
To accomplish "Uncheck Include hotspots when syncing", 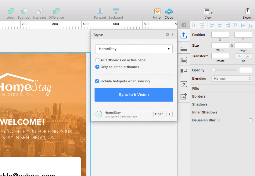I will pyautogui.click(x=97, y=81).
